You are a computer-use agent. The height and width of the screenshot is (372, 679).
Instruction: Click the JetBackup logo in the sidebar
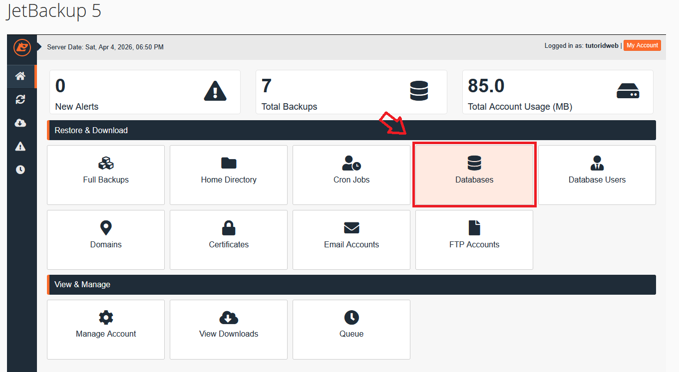click(21, 48)
